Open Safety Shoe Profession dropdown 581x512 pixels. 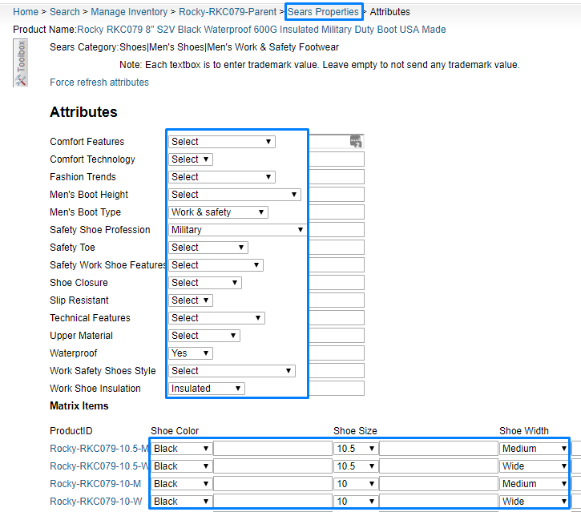237,230
